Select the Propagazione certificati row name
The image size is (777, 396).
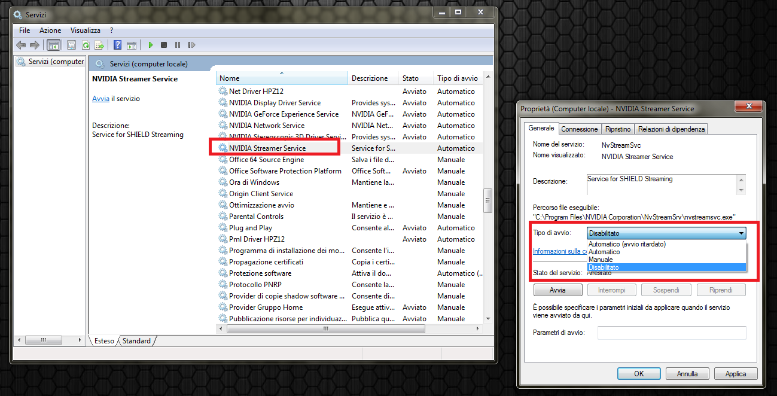pos(266,262)
